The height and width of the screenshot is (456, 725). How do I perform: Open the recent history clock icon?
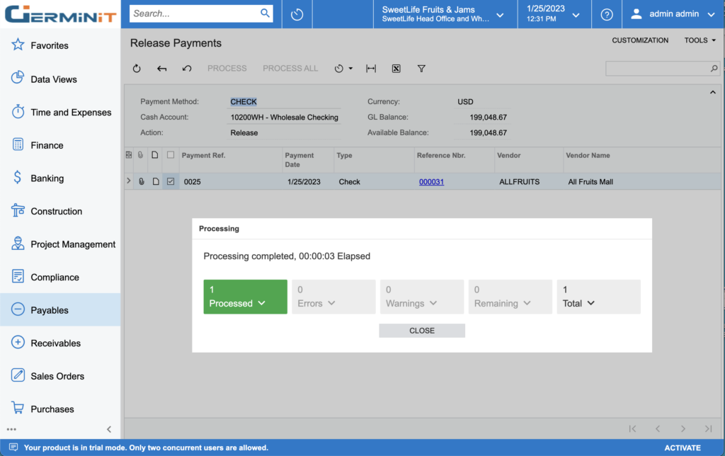pos(297,14)
